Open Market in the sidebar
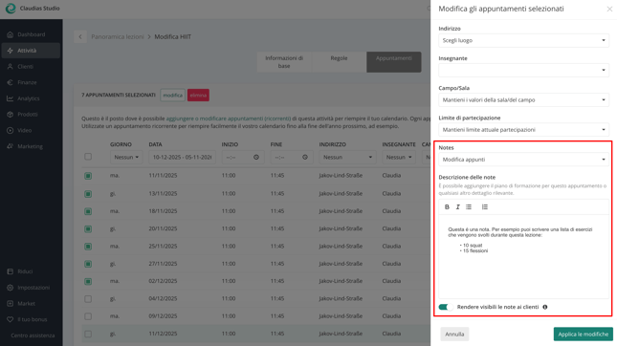This screenshot has width=617, height=346. (x=31, y=304)
